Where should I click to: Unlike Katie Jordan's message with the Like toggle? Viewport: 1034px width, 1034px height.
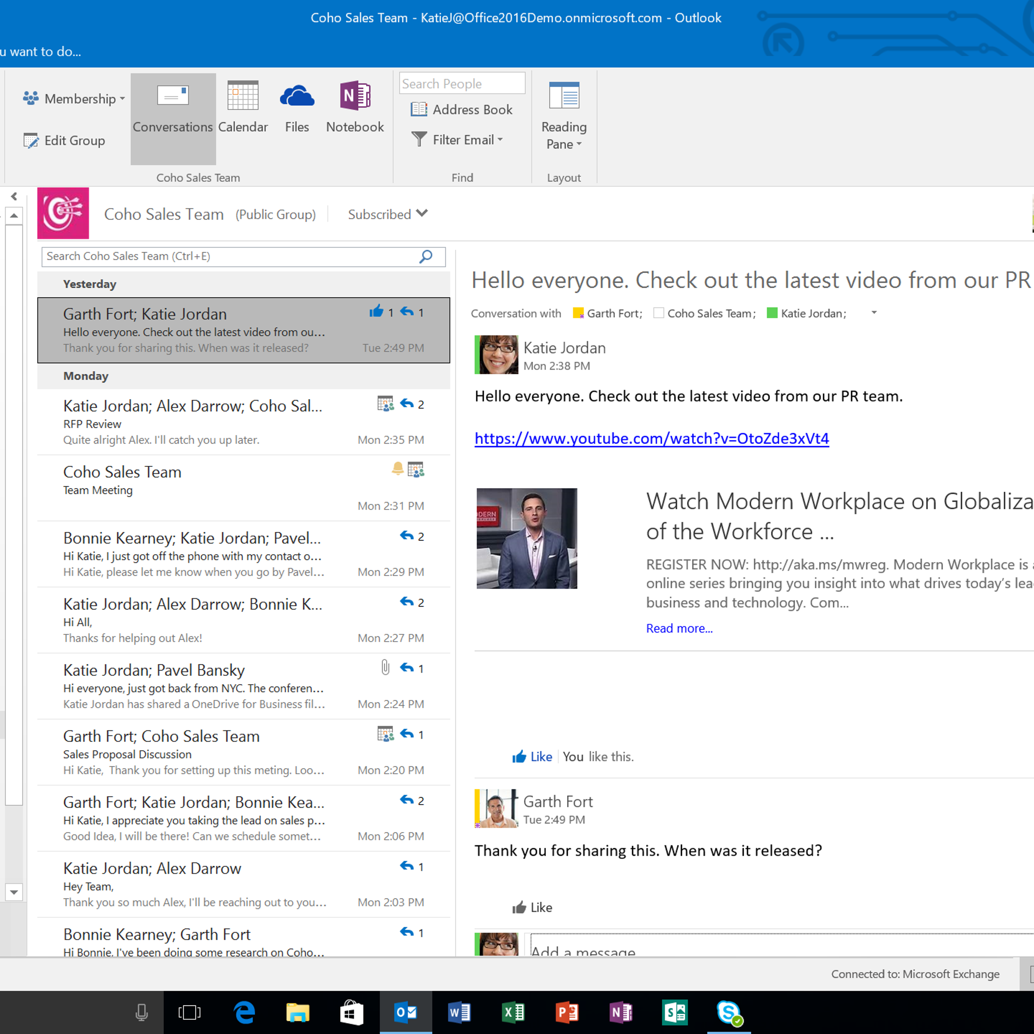(532, 756)
